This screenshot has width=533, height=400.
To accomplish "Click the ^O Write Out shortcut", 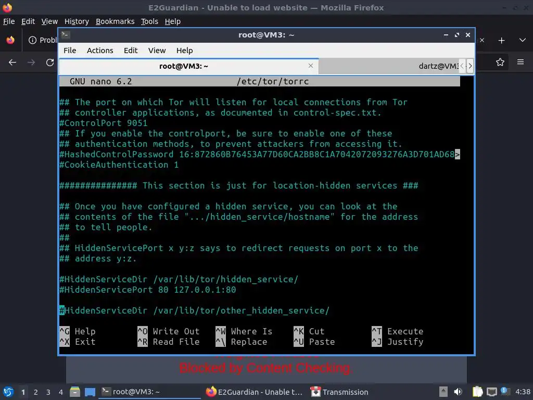I will click(x=169, y=331).
